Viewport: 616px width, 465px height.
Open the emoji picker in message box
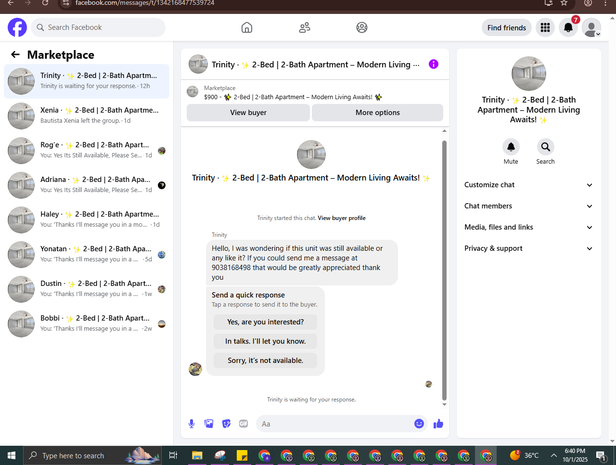[419, 424]
